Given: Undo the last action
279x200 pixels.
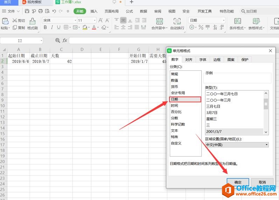Looking at the screenshot, I should (54, 11).
